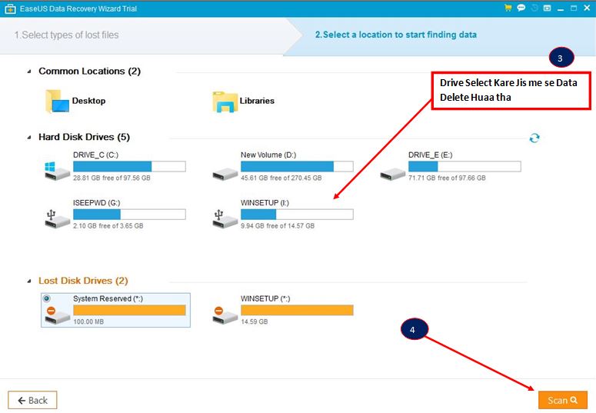The width and height of the screenshot is (596, 413).
Task: Click System Reserved orange capacity bar
Action: click(129, 310)
